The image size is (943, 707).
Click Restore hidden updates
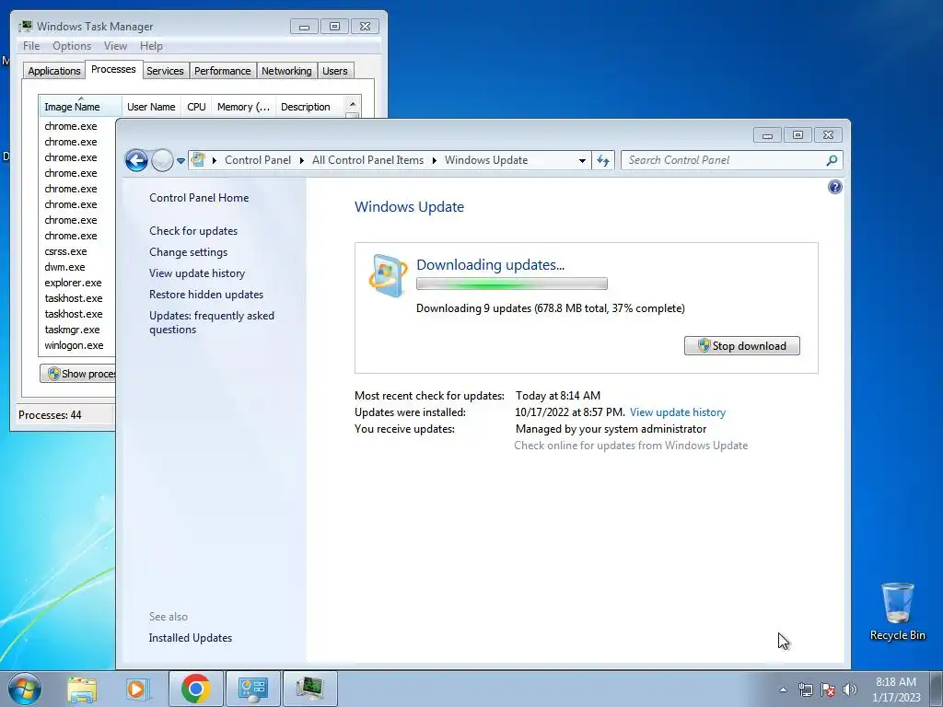(206, 295)
